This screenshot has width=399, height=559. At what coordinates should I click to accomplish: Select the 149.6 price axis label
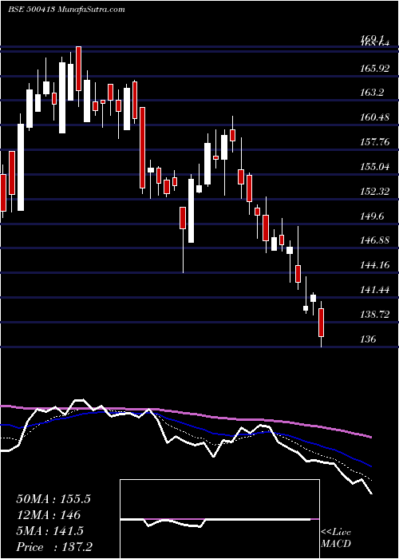coord(372,216)
